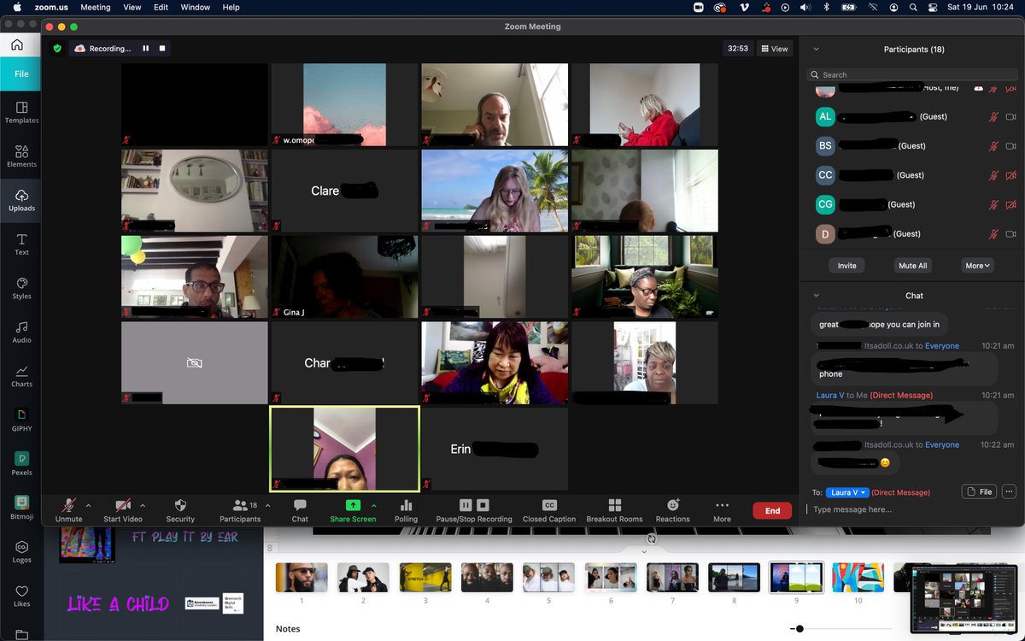Viewport: 1025px width, 641px height.
Task: Open the Meeting menu
Action: [x=95, y=7]
